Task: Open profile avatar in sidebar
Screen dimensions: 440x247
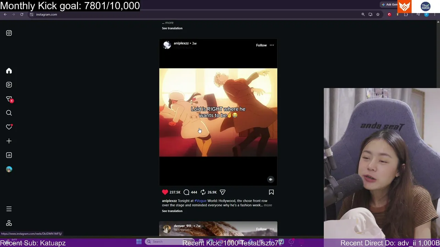Action: tap(9, 169)
